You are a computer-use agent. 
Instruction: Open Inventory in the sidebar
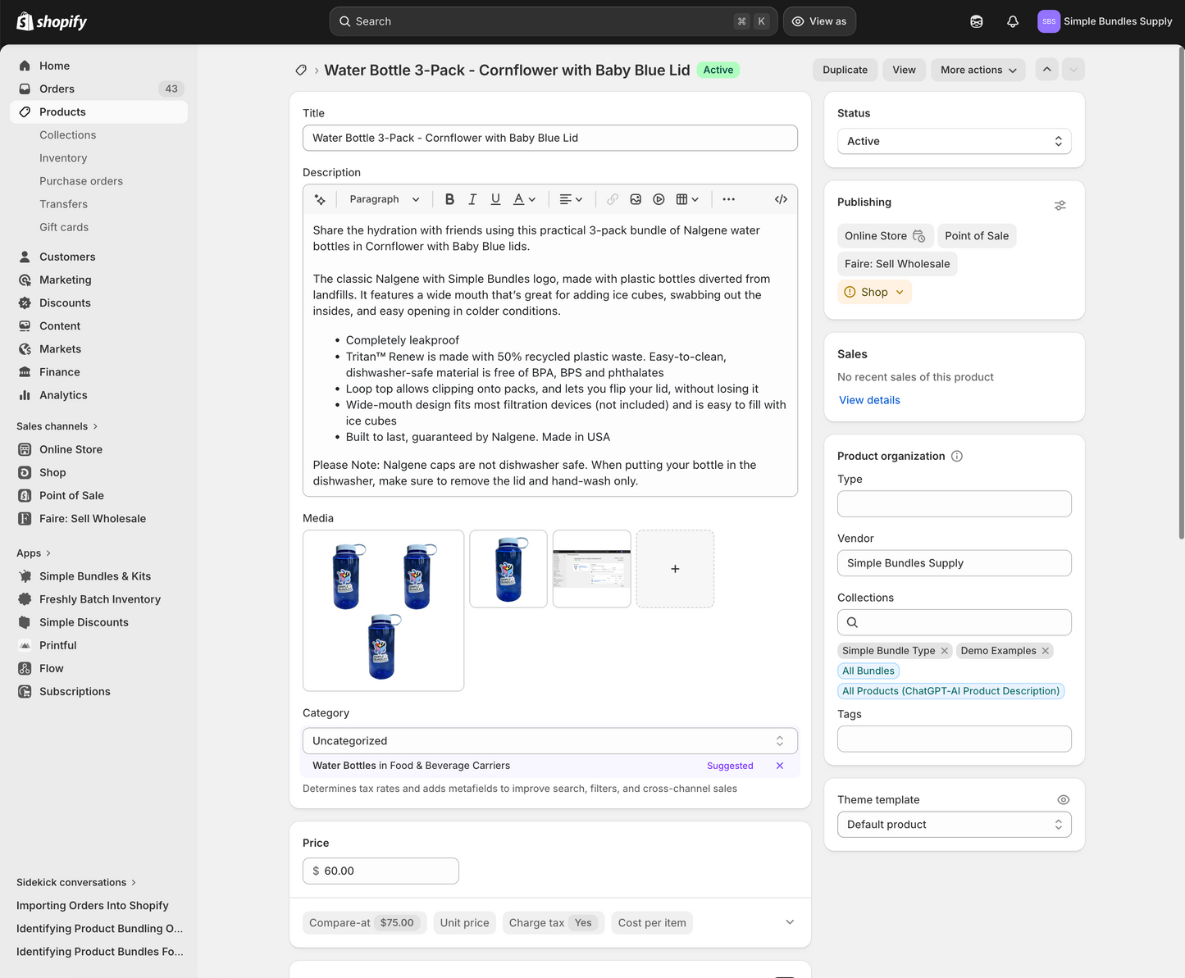pyautogui.click(x=63, y=158)
